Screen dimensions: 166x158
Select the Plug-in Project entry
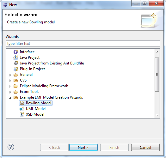pyautogui.click(x=32, y=69)
